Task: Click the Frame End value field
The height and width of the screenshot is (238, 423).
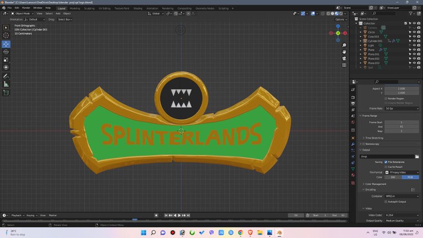Action: tap(402, 127)
